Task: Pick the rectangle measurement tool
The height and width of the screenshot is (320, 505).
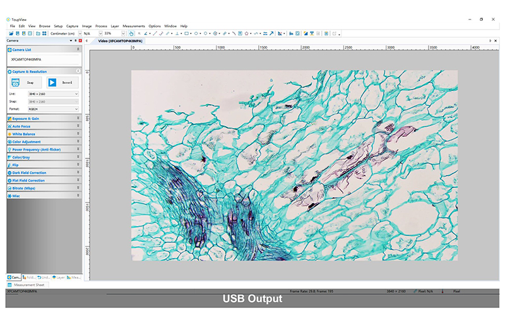Action: click(x=186, y=33)
